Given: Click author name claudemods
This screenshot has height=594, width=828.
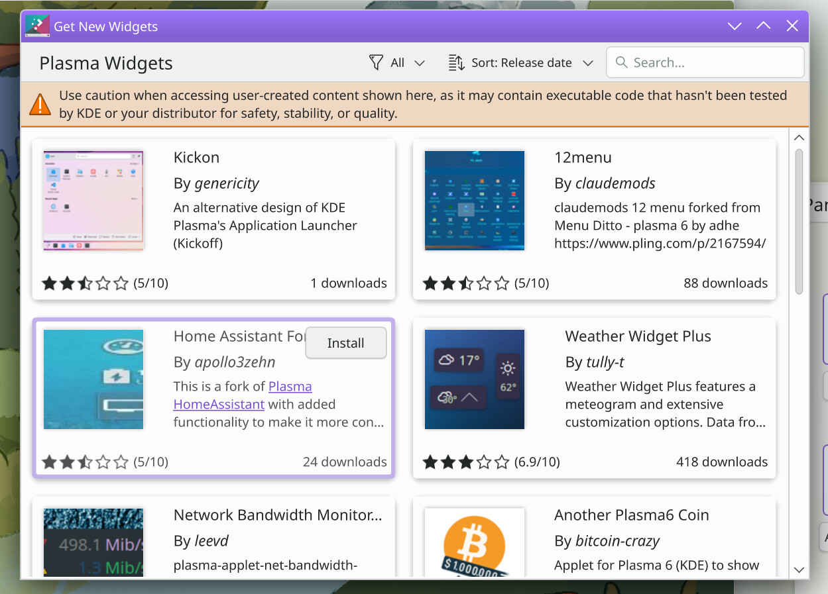Looking at the screenshot, I should 615,183.
